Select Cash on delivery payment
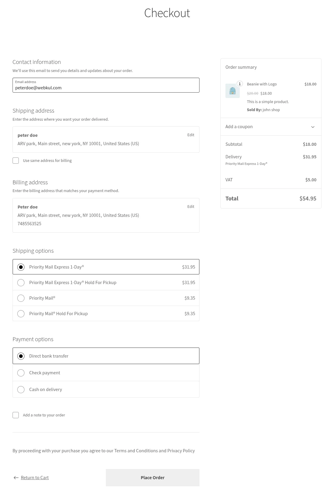 [x=21, y=390]
